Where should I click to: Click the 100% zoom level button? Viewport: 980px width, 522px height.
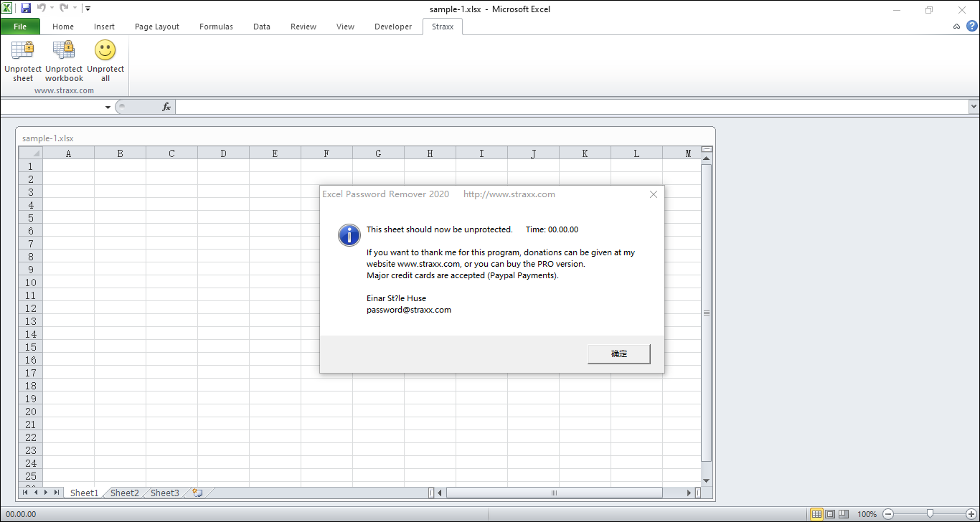click(x=867, y=514)
